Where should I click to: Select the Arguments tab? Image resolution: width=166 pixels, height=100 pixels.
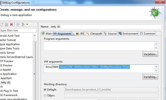63,34
